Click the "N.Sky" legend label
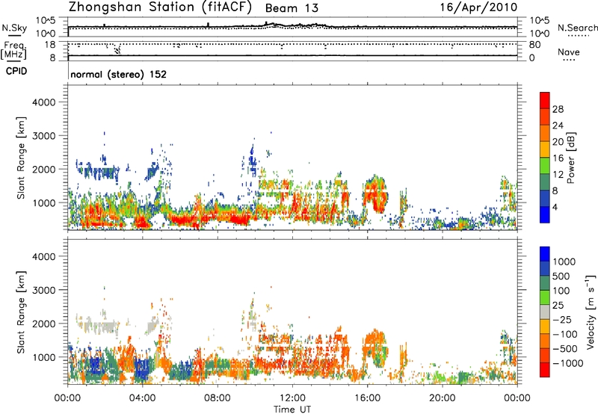The image size is (598, 414). point(14,28)
